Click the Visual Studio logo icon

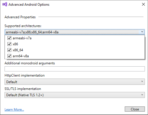pyautogui.click(x=5, y=4)
